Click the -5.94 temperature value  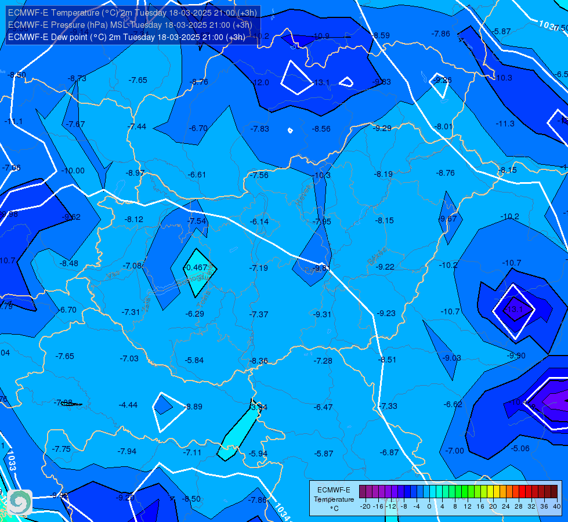coord(258,454)
